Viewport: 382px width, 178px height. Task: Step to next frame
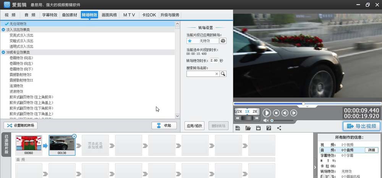(x=293, y=113)
